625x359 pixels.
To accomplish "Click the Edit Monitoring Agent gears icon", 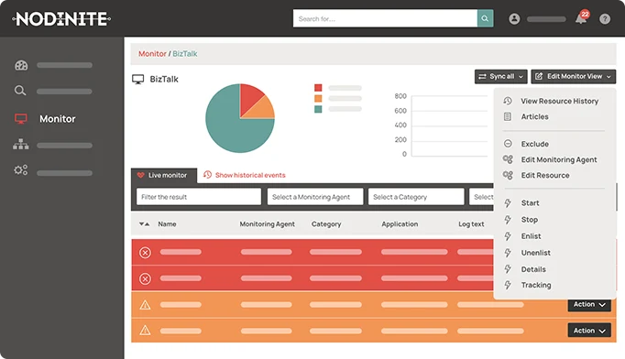I will 508,159.
